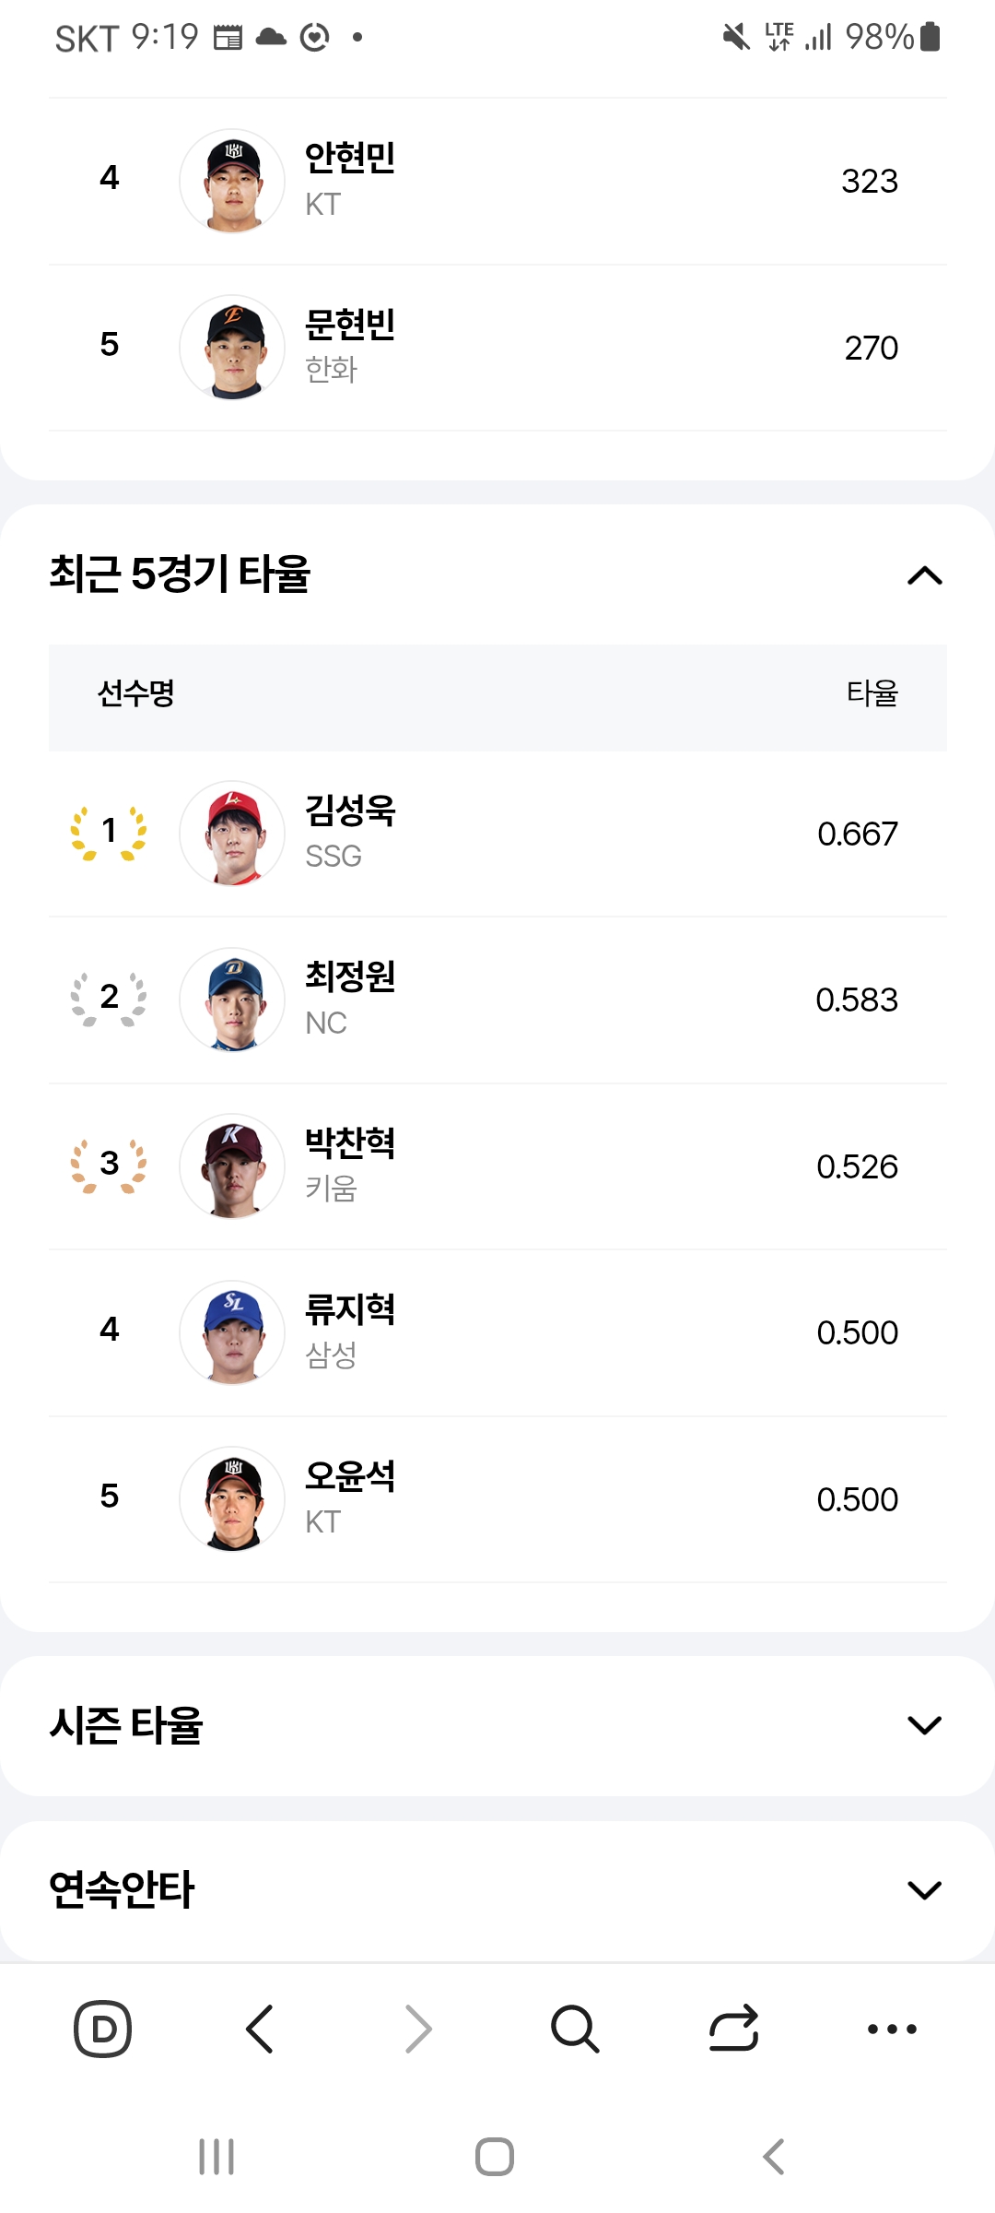995x2213 pixels.
Task: Tap the 선수명 column header
Action: [136, 693]
